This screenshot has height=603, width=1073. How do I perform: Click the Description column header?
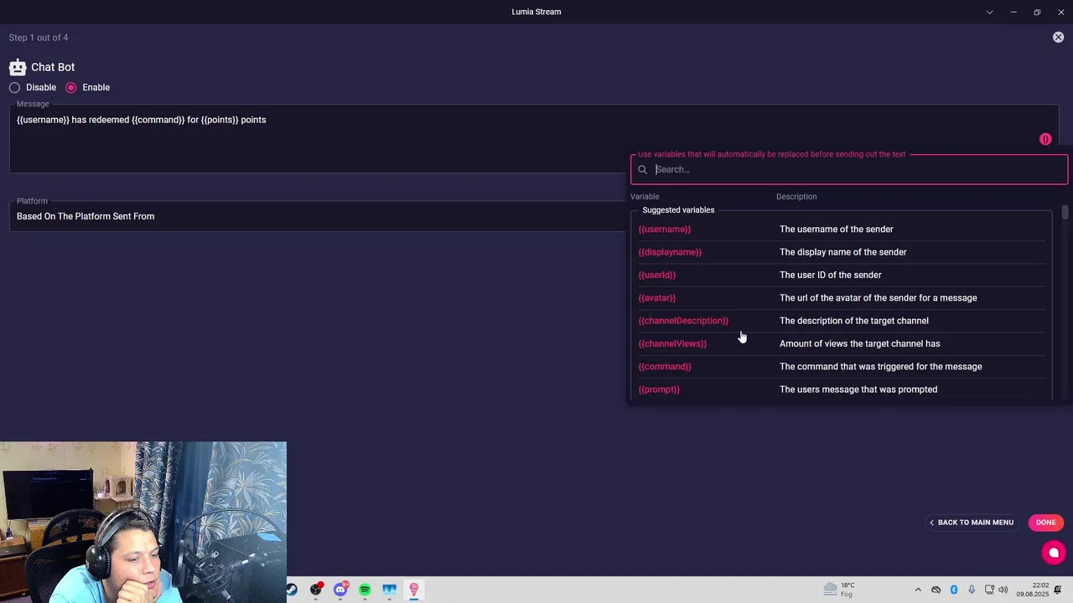(x=796, y=197)
